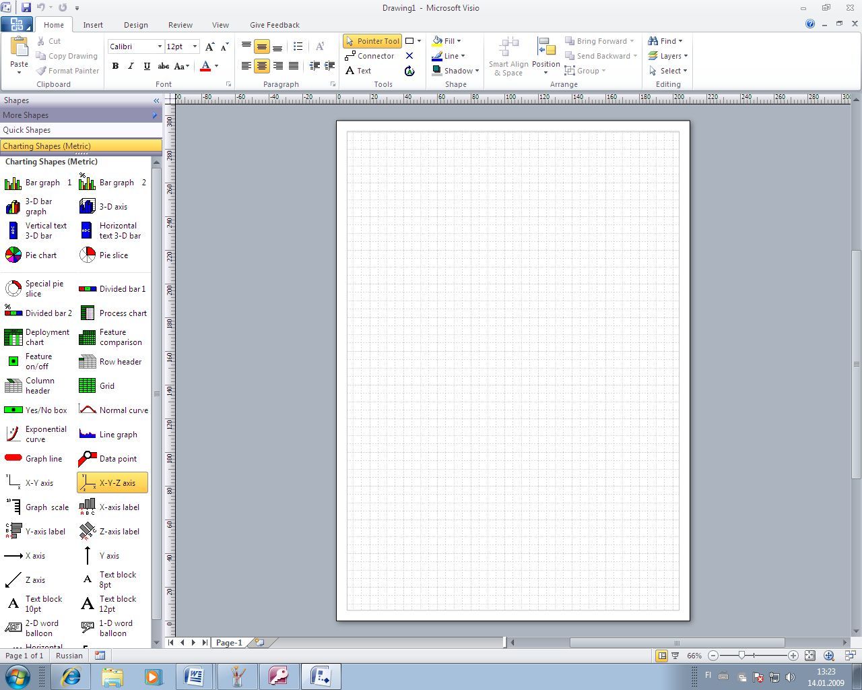Image resolution: width=862 pixels, height=690 pixels.
Task: Select the Bar graph 1 stencil shape
Action: (35, 182)
